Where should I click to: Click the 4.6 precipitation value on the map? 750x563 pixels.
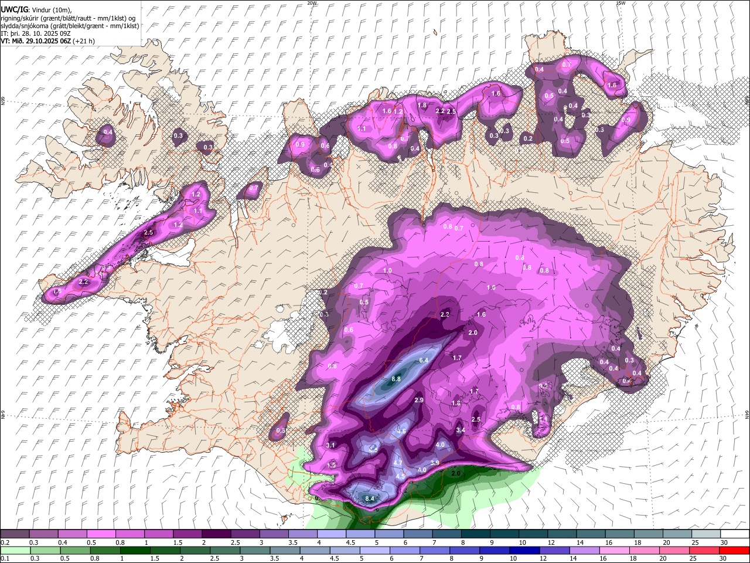click(402, 431)
